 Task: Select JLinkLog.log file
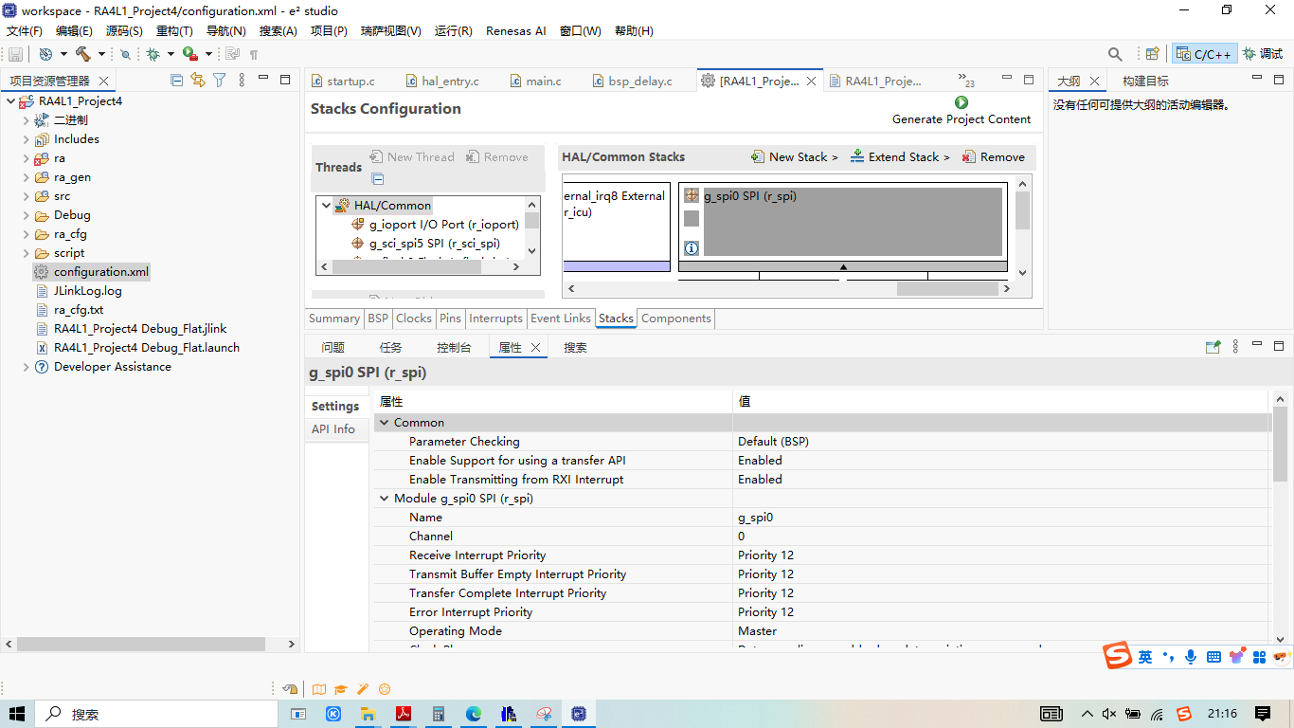pos(78,291)
